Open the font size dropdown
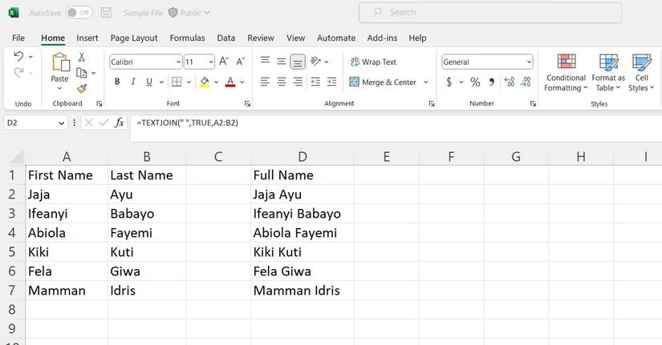The image size is (662, 345). click(x=211, y=62)
